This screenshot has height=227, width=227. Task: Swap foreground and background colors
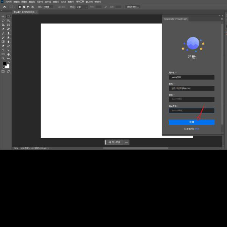9,62
